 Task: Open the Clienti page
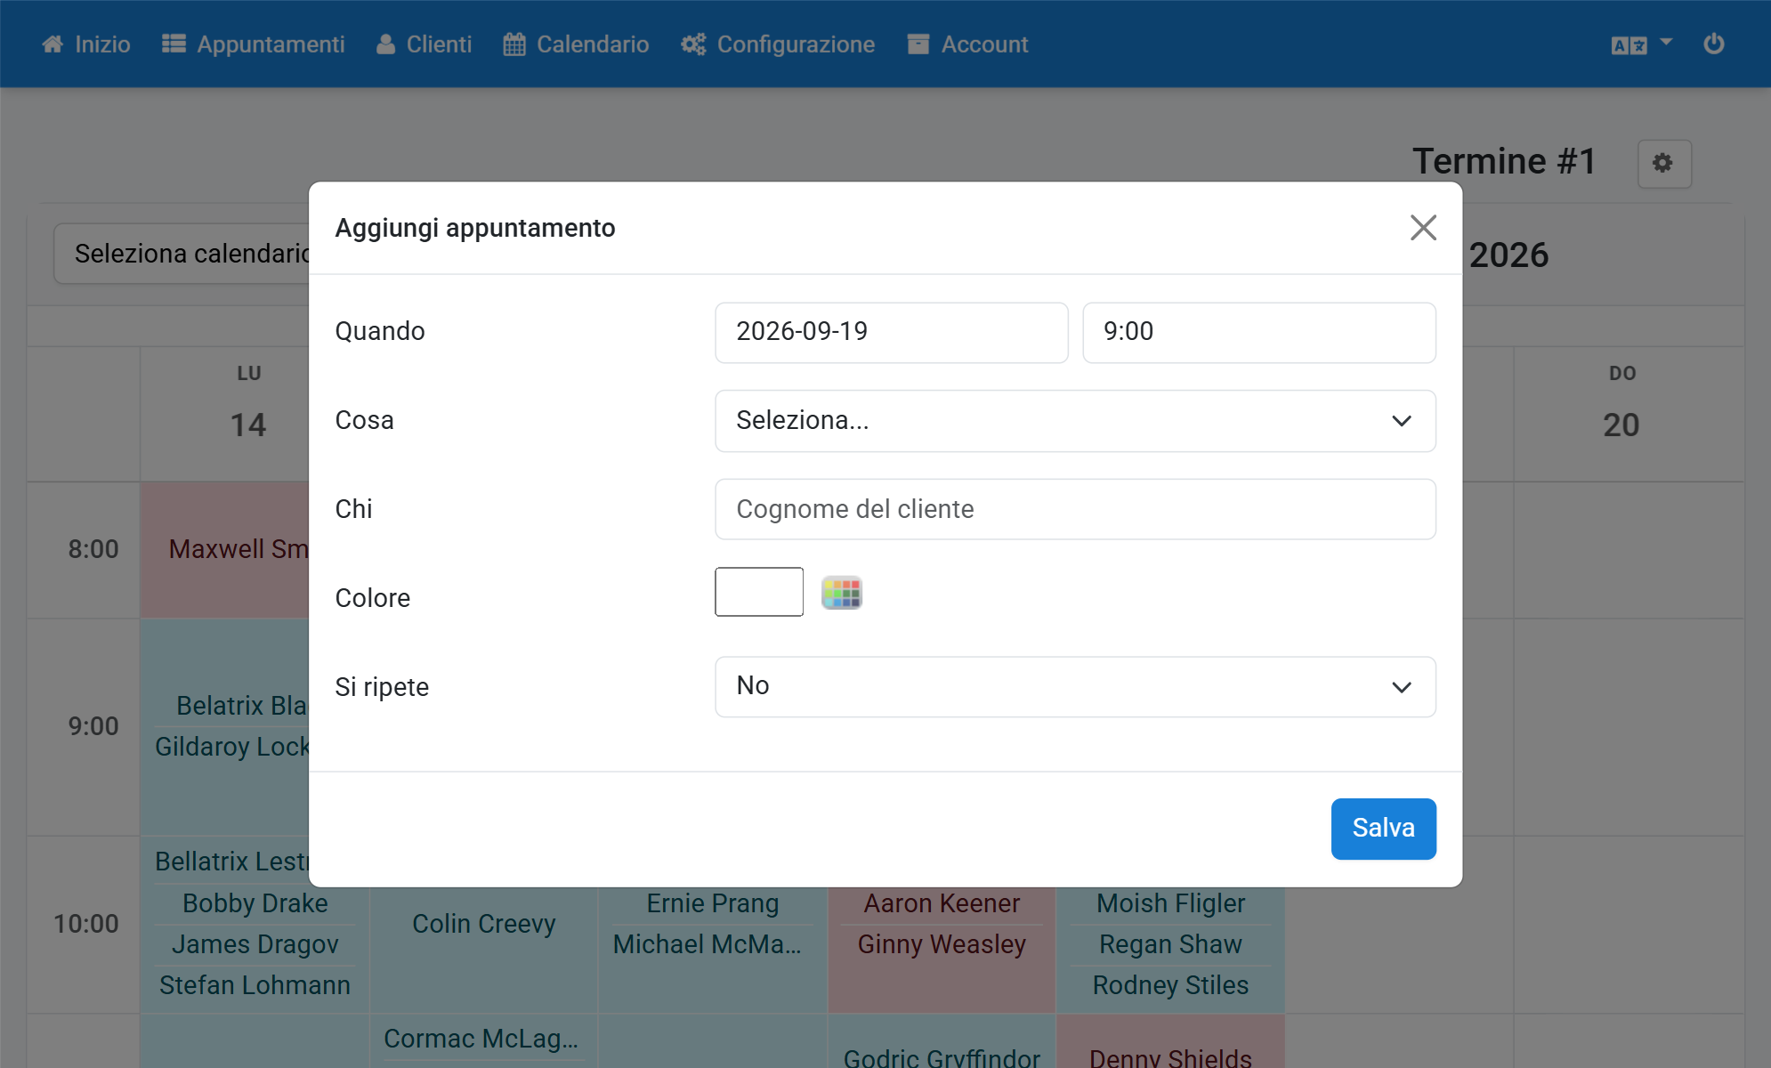point(424,44)
